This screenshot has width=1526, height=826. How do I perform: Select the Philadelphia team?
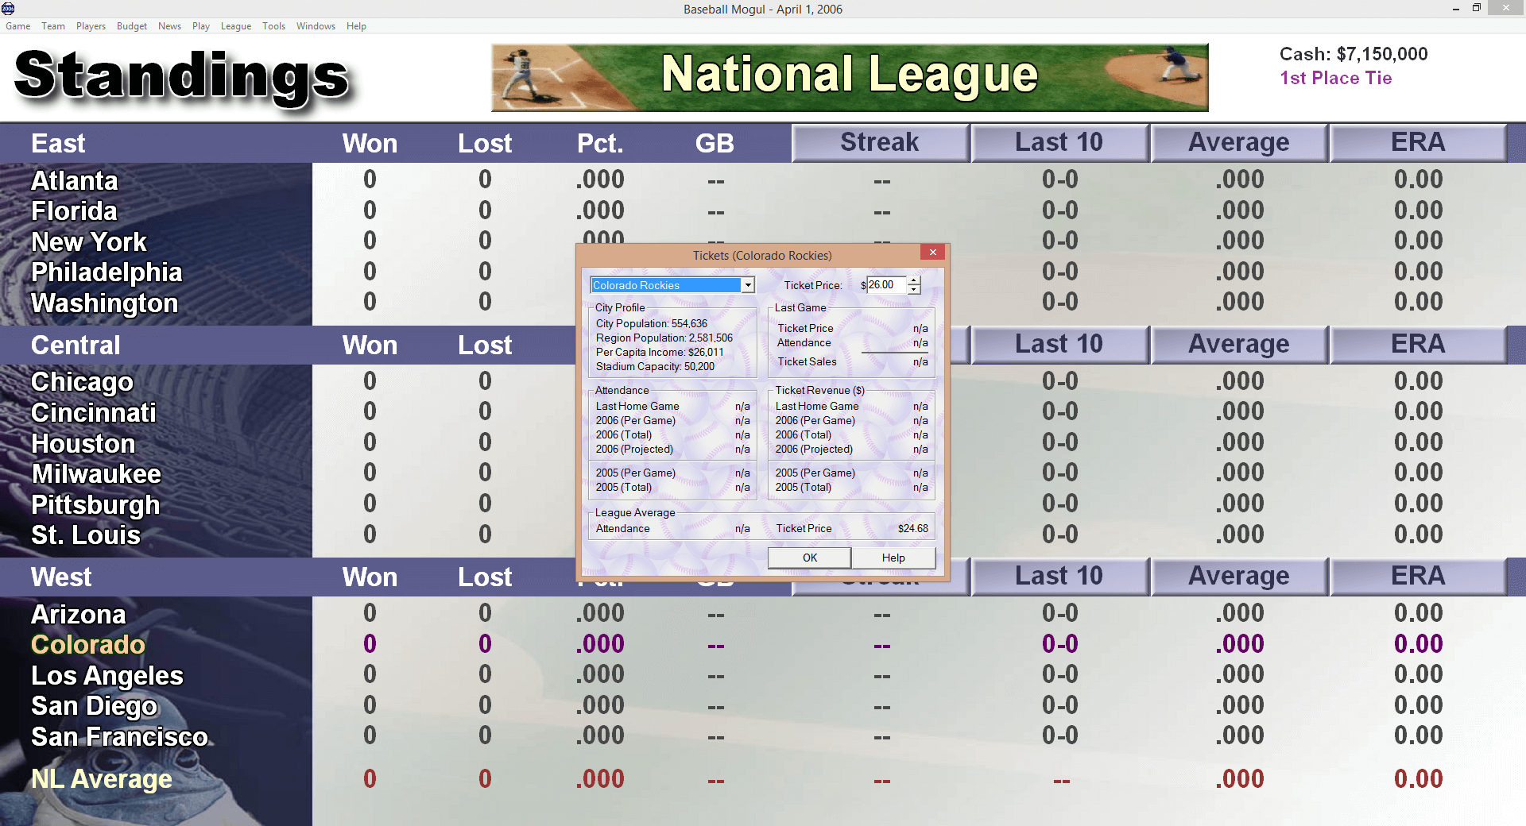107,272
